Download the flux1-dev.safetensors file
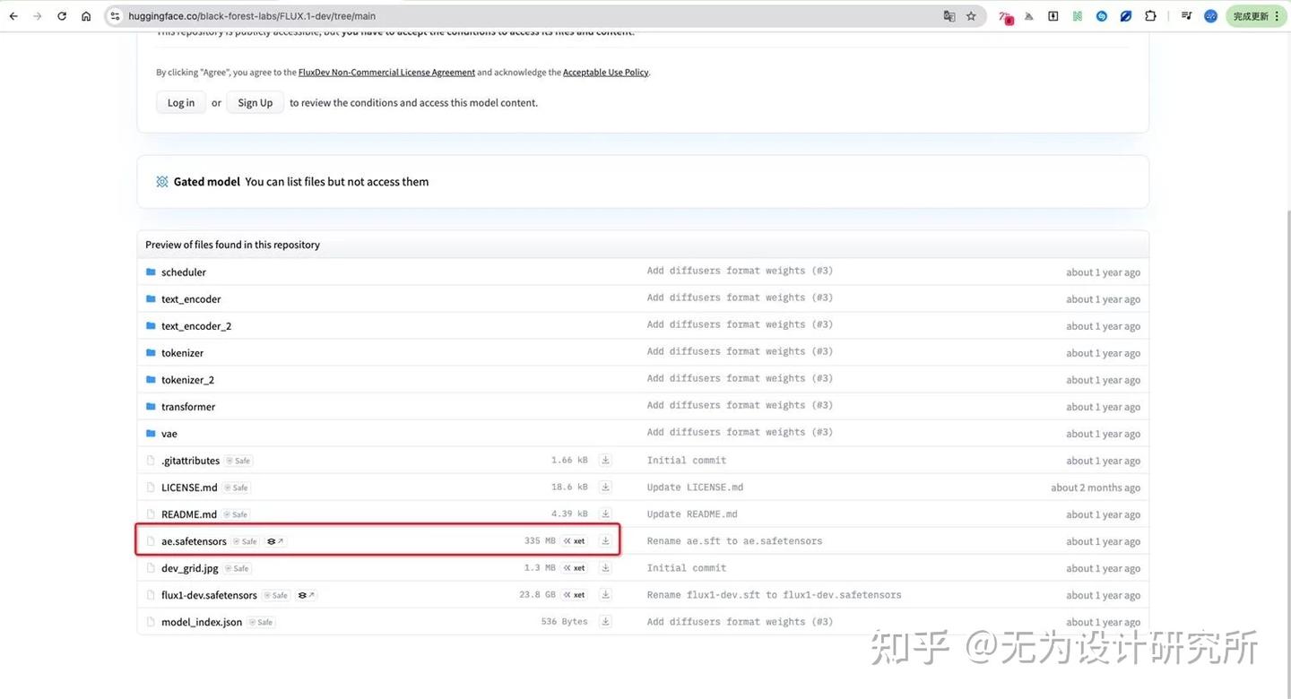 pyautogui.click(x=605, y=595)
